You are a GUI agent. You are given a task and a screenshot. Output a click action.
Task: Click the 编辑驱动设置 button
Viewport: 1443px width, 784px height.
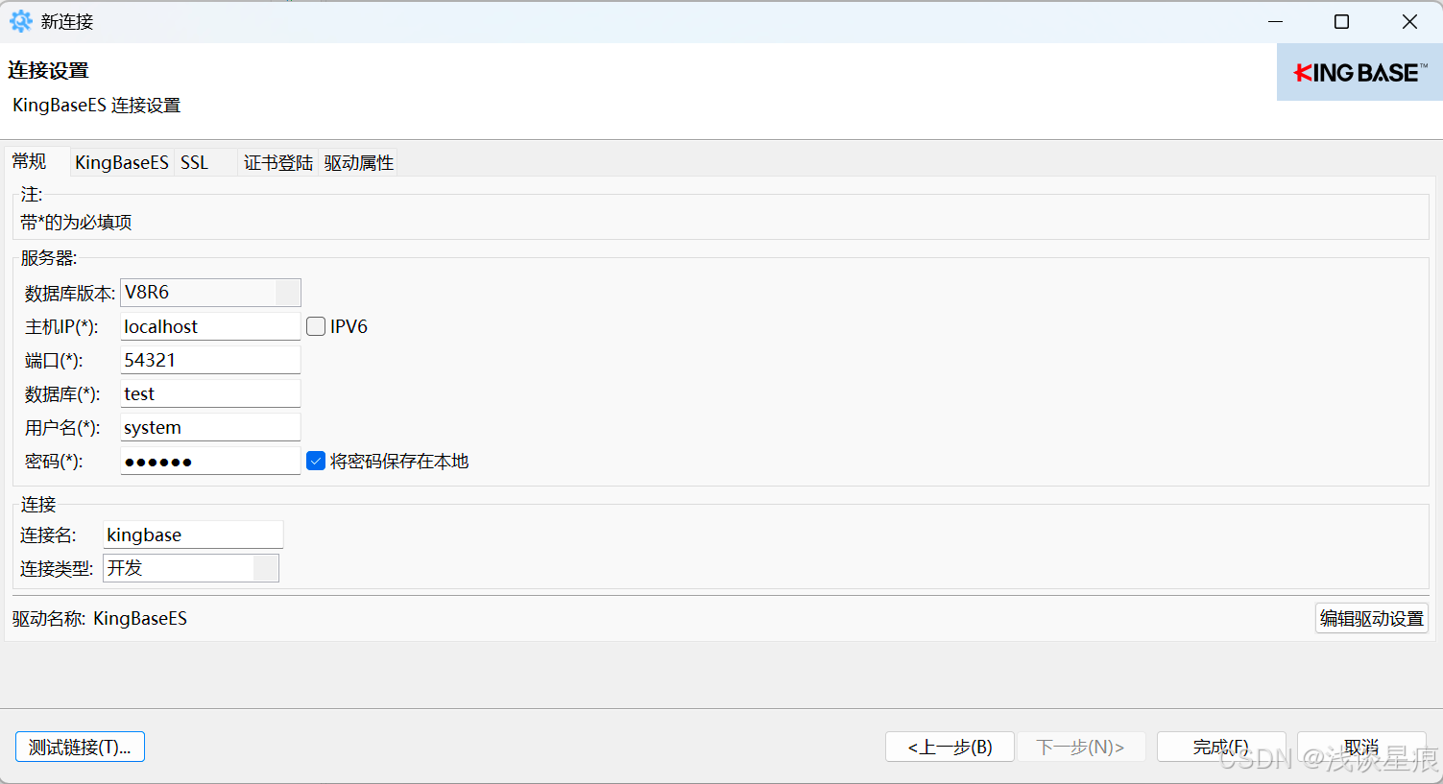1372,618
